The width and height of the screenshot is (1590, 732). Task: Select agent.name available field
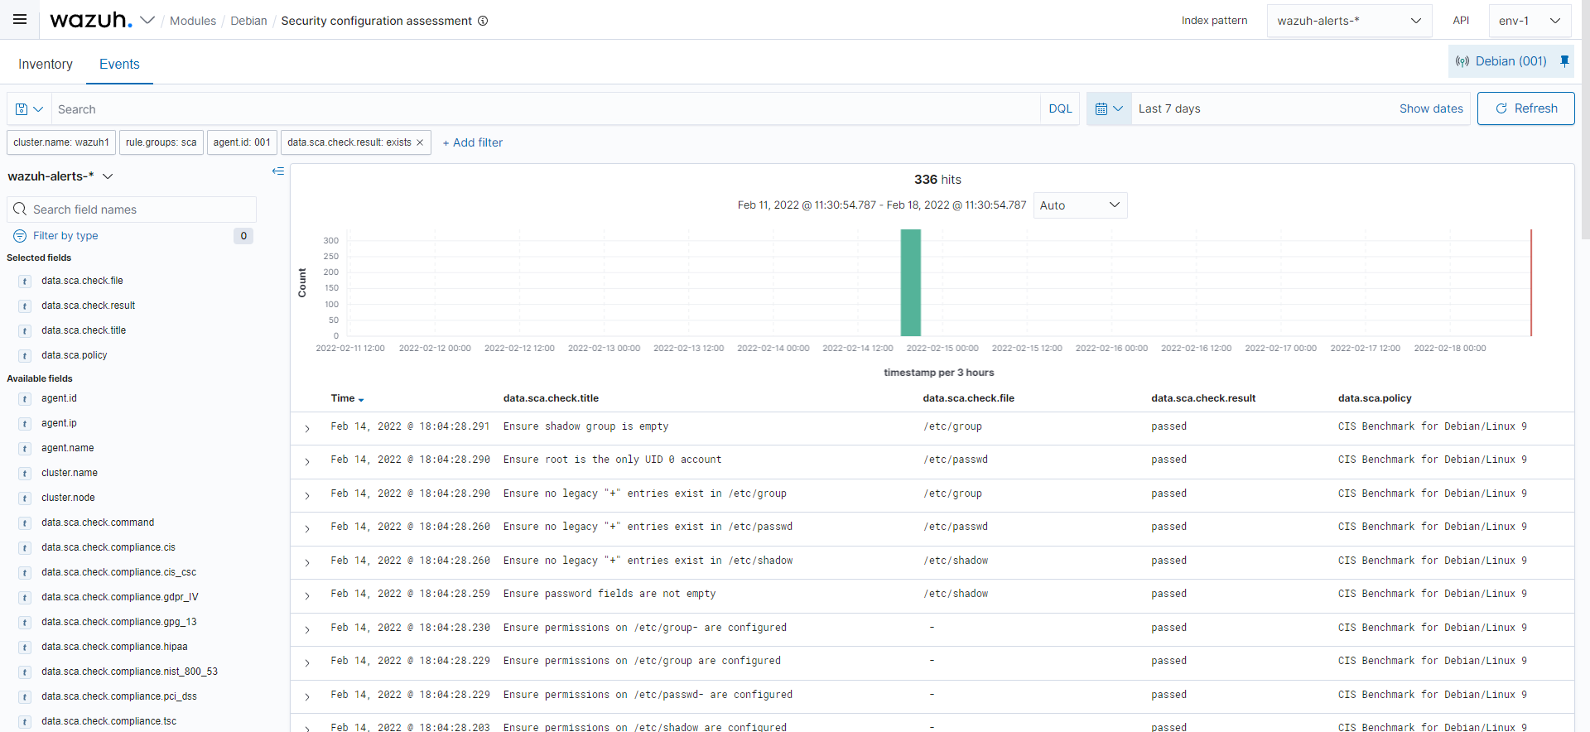(68, 448)
